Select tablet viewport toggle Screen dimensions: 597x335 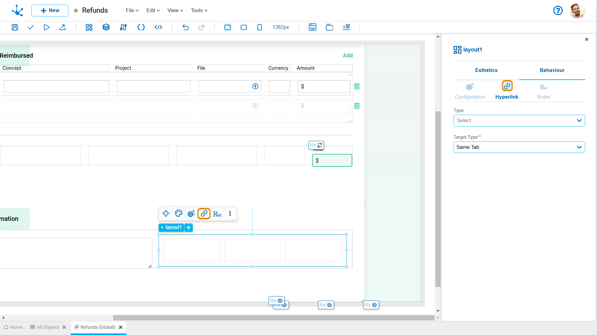(244, 27)
